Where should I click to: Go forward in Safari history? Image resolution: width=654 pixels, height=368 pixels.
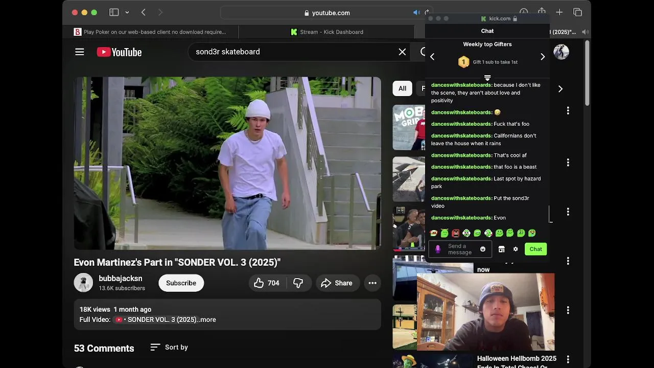tap(160, 12)
